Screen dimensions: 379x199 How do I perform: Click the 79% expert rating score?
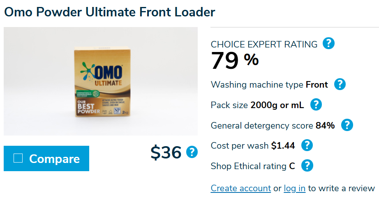[235, 61]
